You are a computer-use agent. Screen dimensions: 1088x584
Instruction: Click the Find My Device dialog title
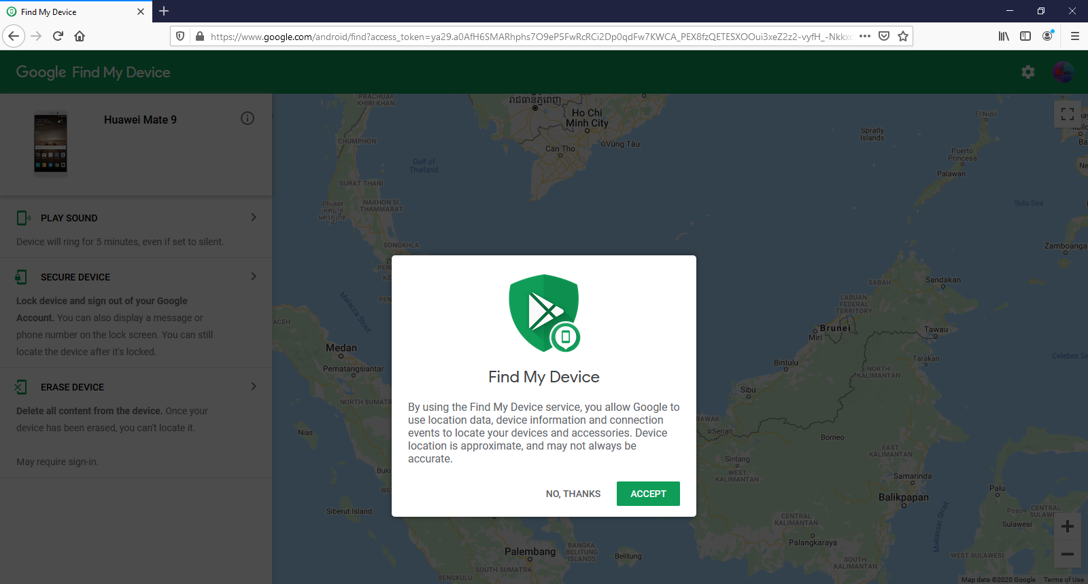pyautogui.click(x=544, y=377)
